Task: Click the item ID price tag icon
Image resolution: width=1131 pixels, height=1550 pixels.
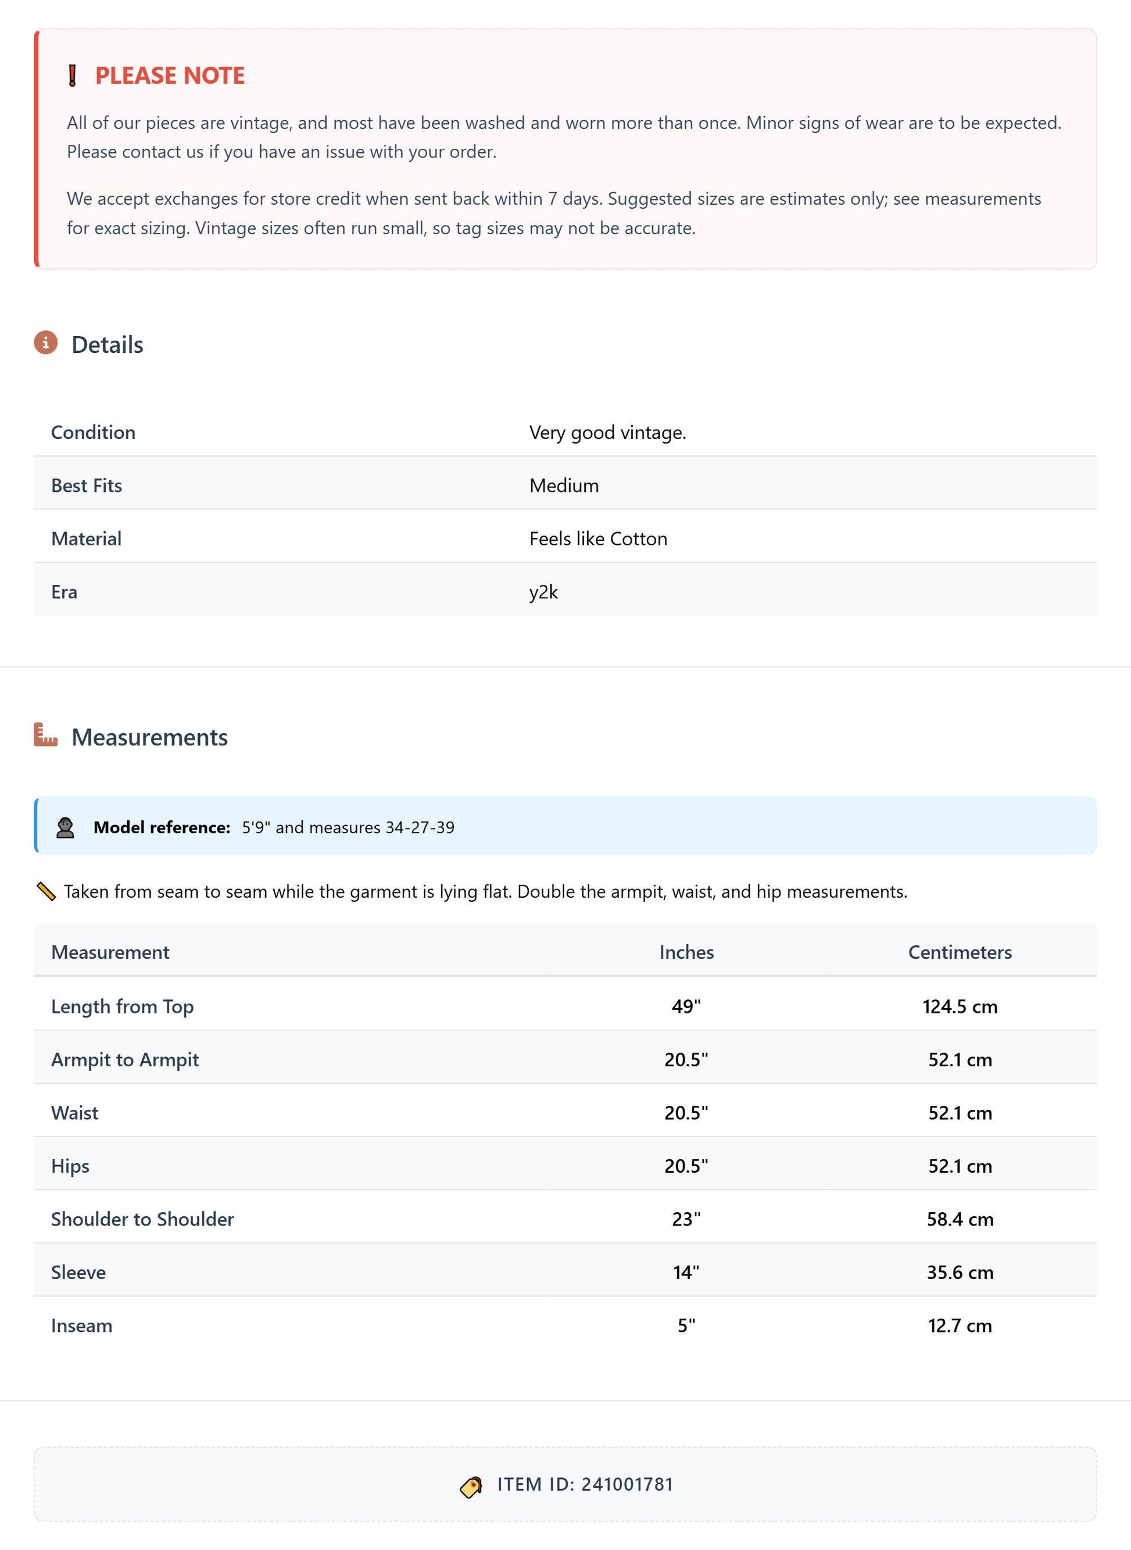Action: point(471,1487)
